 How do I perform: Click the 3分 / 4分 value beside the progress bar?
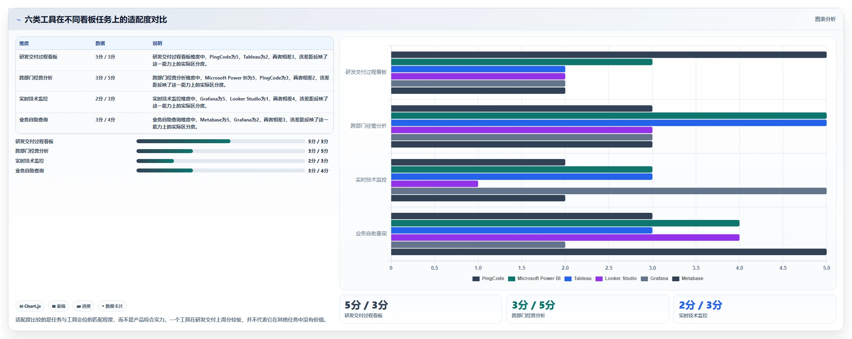click(318, 171)
